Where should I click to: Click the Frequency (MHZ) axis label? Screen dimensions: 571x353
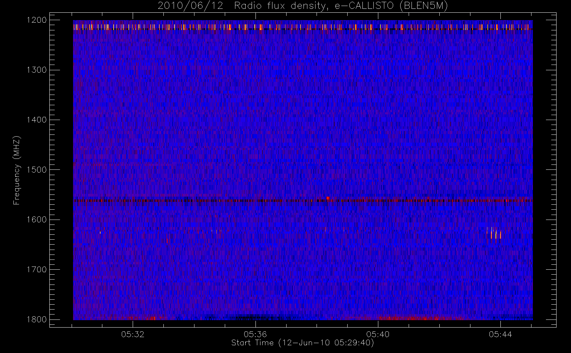[x=17, y=170]
